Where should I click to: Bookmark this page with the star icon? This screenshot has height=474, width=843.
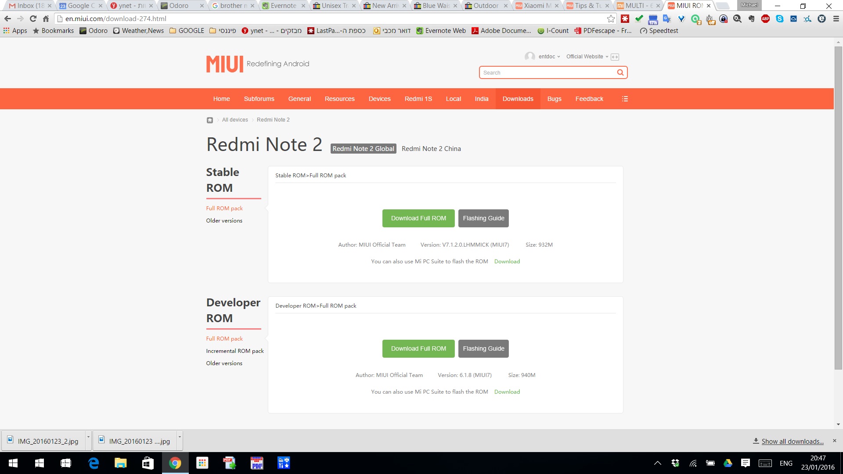[611, 18]
